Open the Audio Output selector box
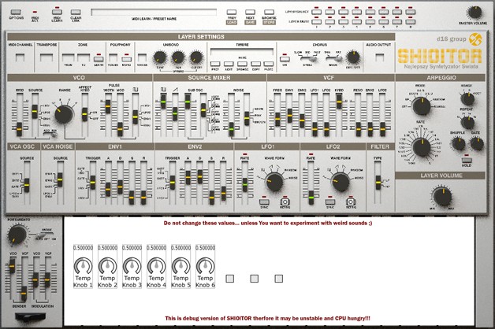This screenshot has width=495, height=329. [x=379, y=57]
